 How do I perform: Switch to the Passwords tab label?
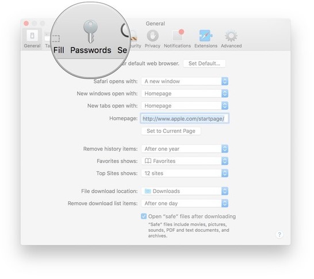tap(90, 50)
